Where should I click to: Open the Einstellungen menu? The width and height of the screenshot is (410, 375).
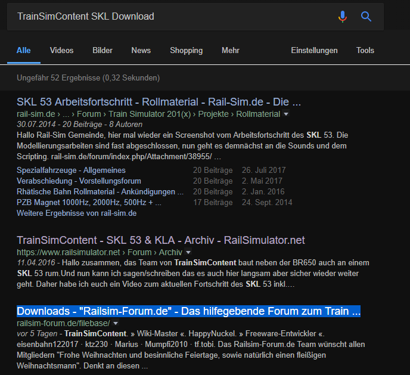(x=314, y=51)
